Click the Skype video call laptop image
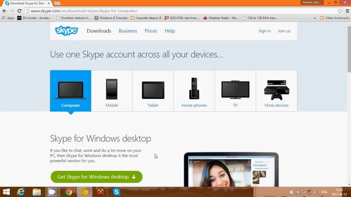Viewport: 351px width, 197px height. tap(231, 170)
